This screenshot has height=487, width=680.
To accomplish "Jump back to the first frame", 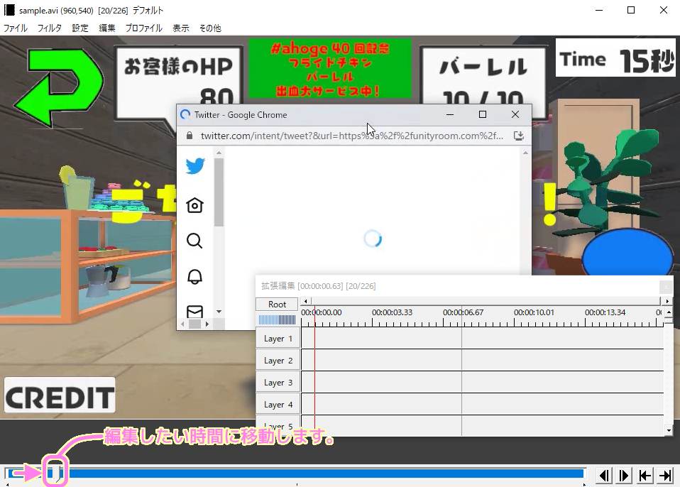I will tap(645, 475).
